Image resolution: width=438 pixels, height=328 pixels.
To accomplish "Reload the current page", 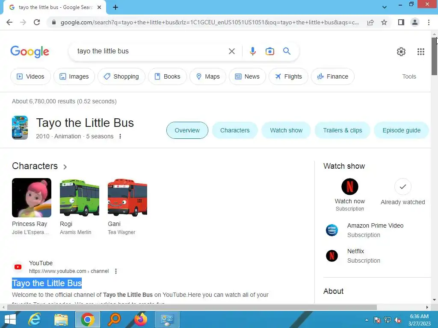I will (x=37, y=22).
